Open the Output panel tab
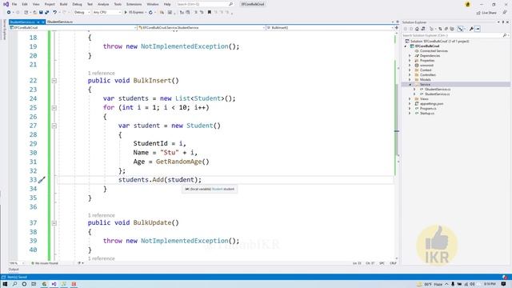 (x=14, y=270)
